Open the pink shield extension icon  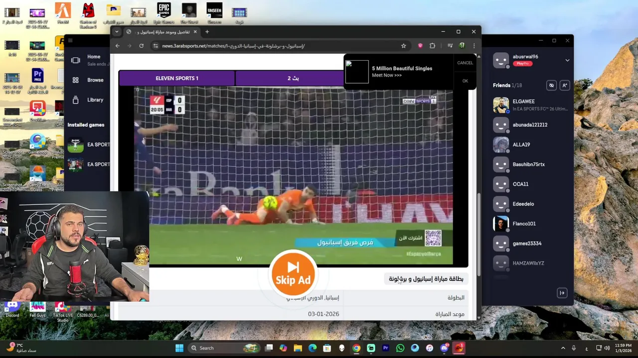point(420,46)
